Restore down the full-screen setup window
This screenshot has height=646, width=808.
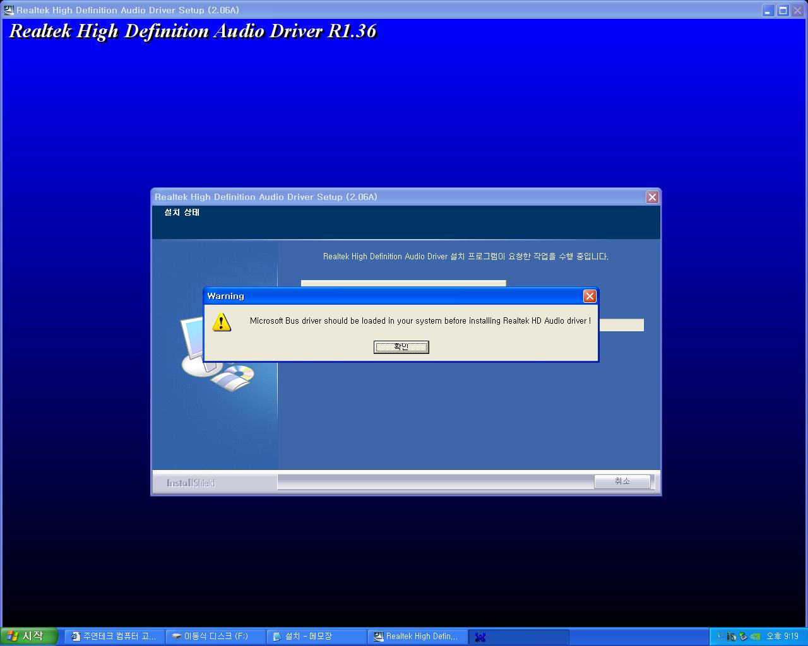point(783,10)
